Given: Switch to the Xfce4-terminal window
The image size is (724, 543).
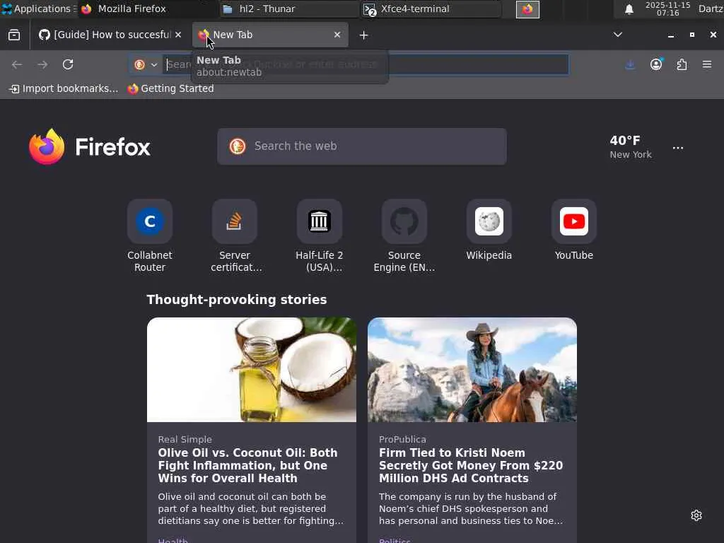Looking at the screenshot, I should pyautogui.click(x=431, y=8).
